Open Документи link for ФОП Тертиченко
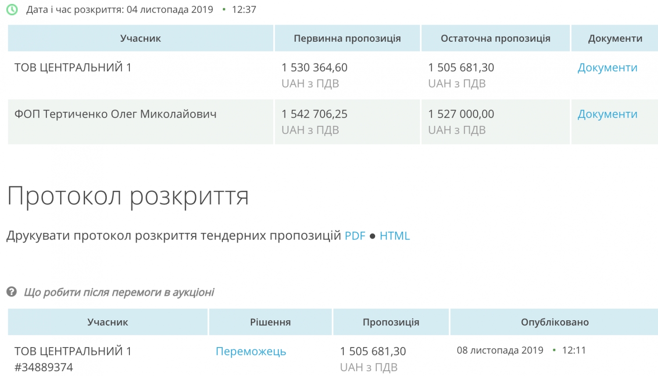 click(x=607, y=115)
